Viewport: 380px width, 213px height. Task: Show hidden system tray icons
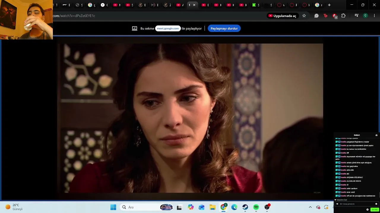pos(310,207)
